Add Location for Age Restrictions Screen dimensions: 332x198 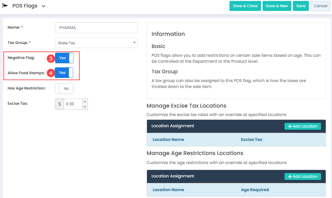tap(303, 176)
